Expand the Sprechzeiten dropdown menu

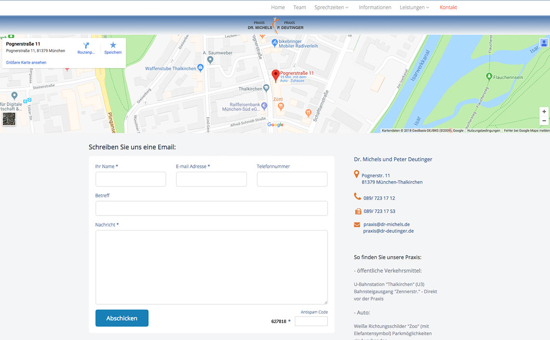(x=331, y=7)
